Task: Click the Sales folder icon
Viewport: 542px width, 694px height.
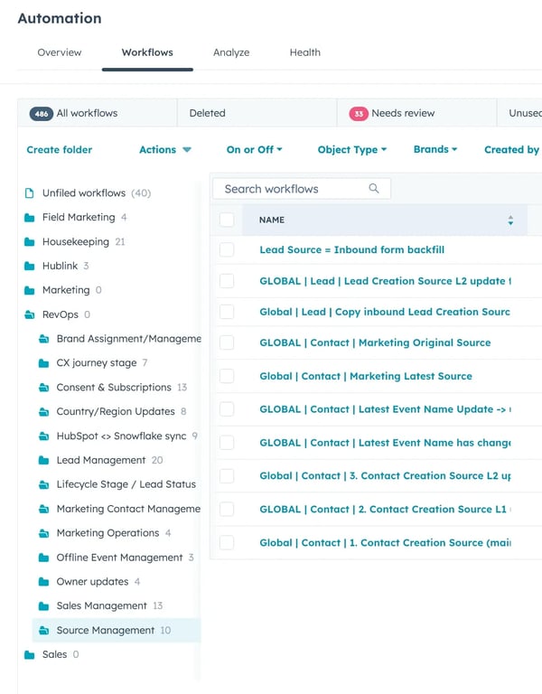Action: tap(29, 654)
